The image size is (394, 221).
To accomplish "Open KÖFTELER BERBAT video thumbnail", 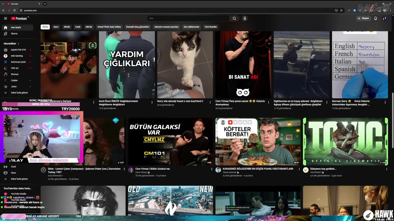I will coord(258,142).
